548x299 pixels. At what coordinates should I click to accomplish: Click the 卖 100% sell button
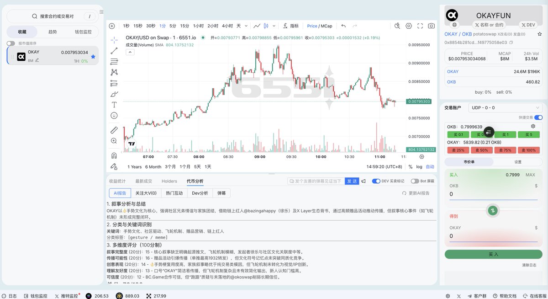529,150
